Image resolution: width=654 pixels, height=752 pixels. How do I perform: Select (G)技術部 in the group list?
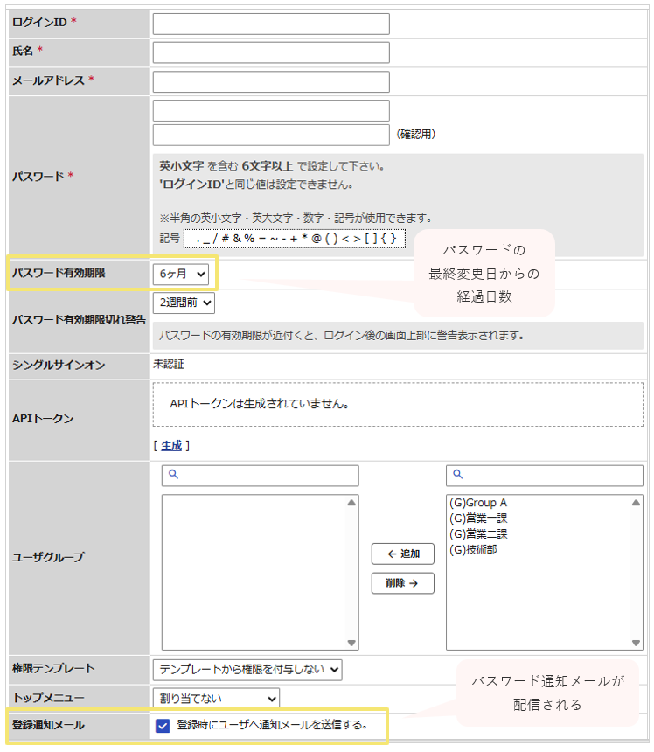click(473, 550)
